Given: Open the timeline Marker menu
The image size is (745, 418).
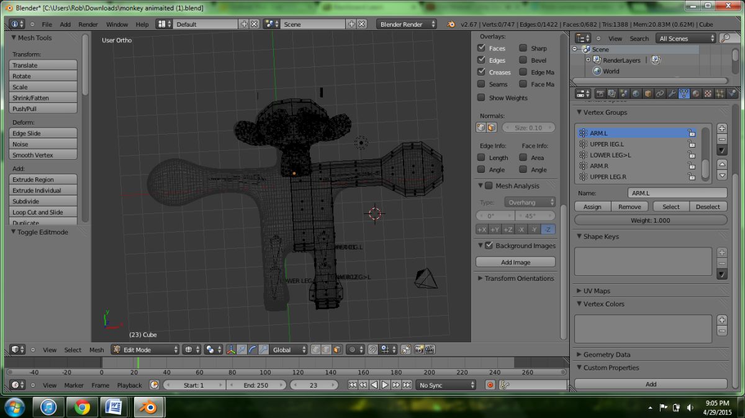Looking at the screenshot, I should click(74, 385).
